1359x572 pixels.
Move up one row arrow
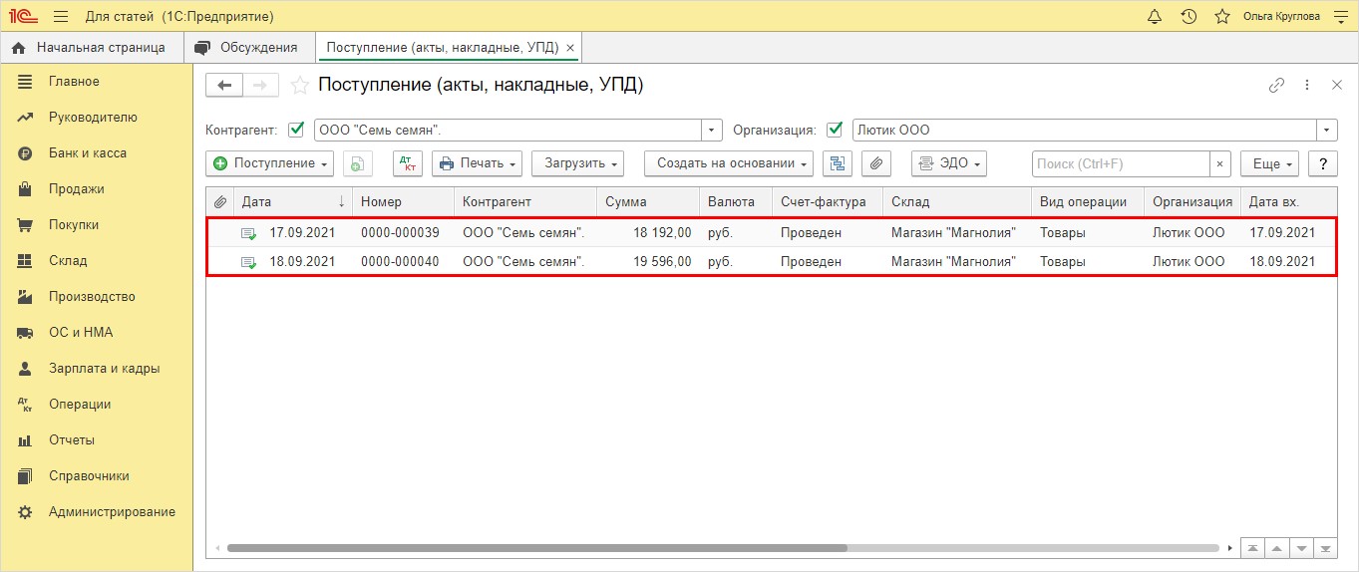[1276, 548]
